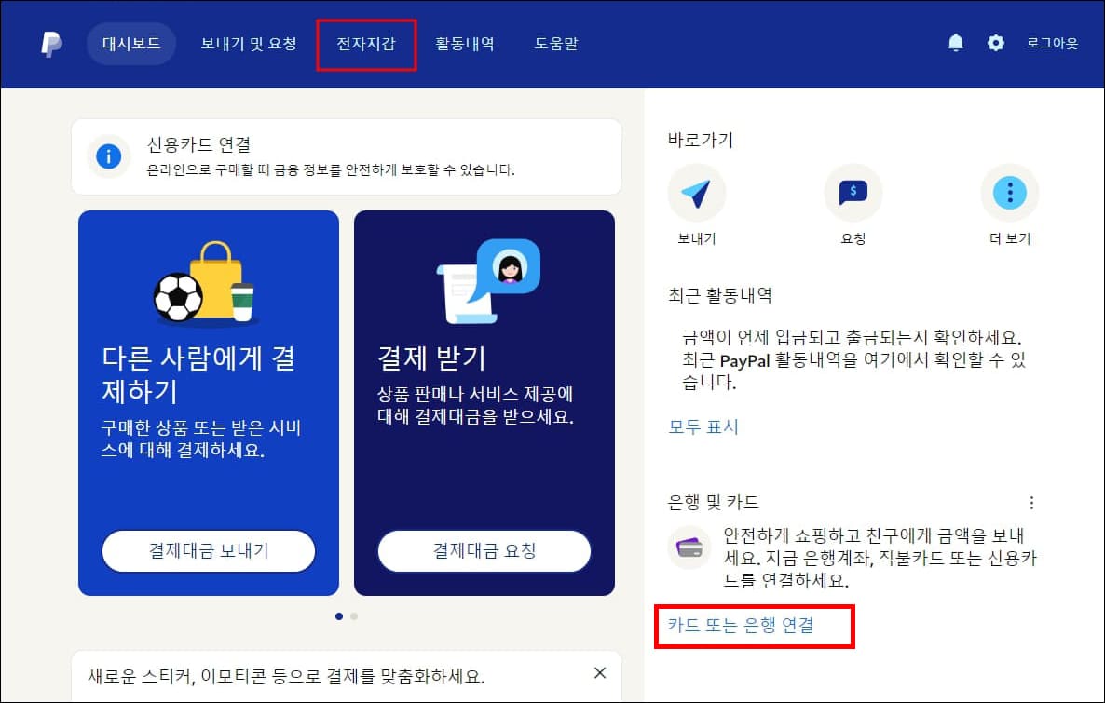Viewport: 1105px width, 703px height.
Task: Select the 활동내역 menu item
Action: (466, 43)
